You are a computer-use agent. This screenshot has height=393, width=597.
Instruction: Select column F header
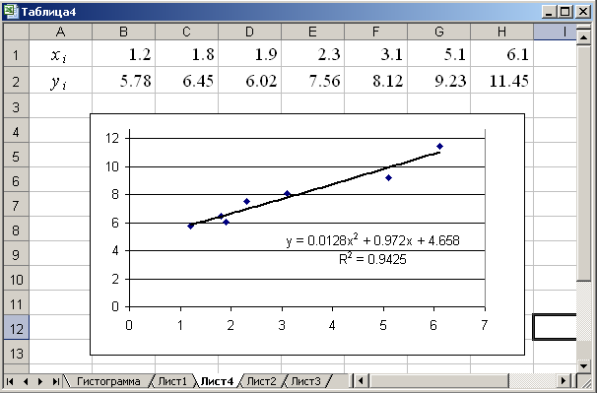[375, 32]
